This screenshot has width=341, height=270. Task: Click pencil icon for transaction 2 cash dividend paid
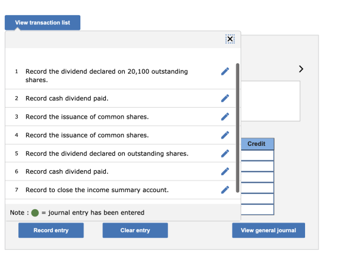pyautogui.click(x=225, y=98)
